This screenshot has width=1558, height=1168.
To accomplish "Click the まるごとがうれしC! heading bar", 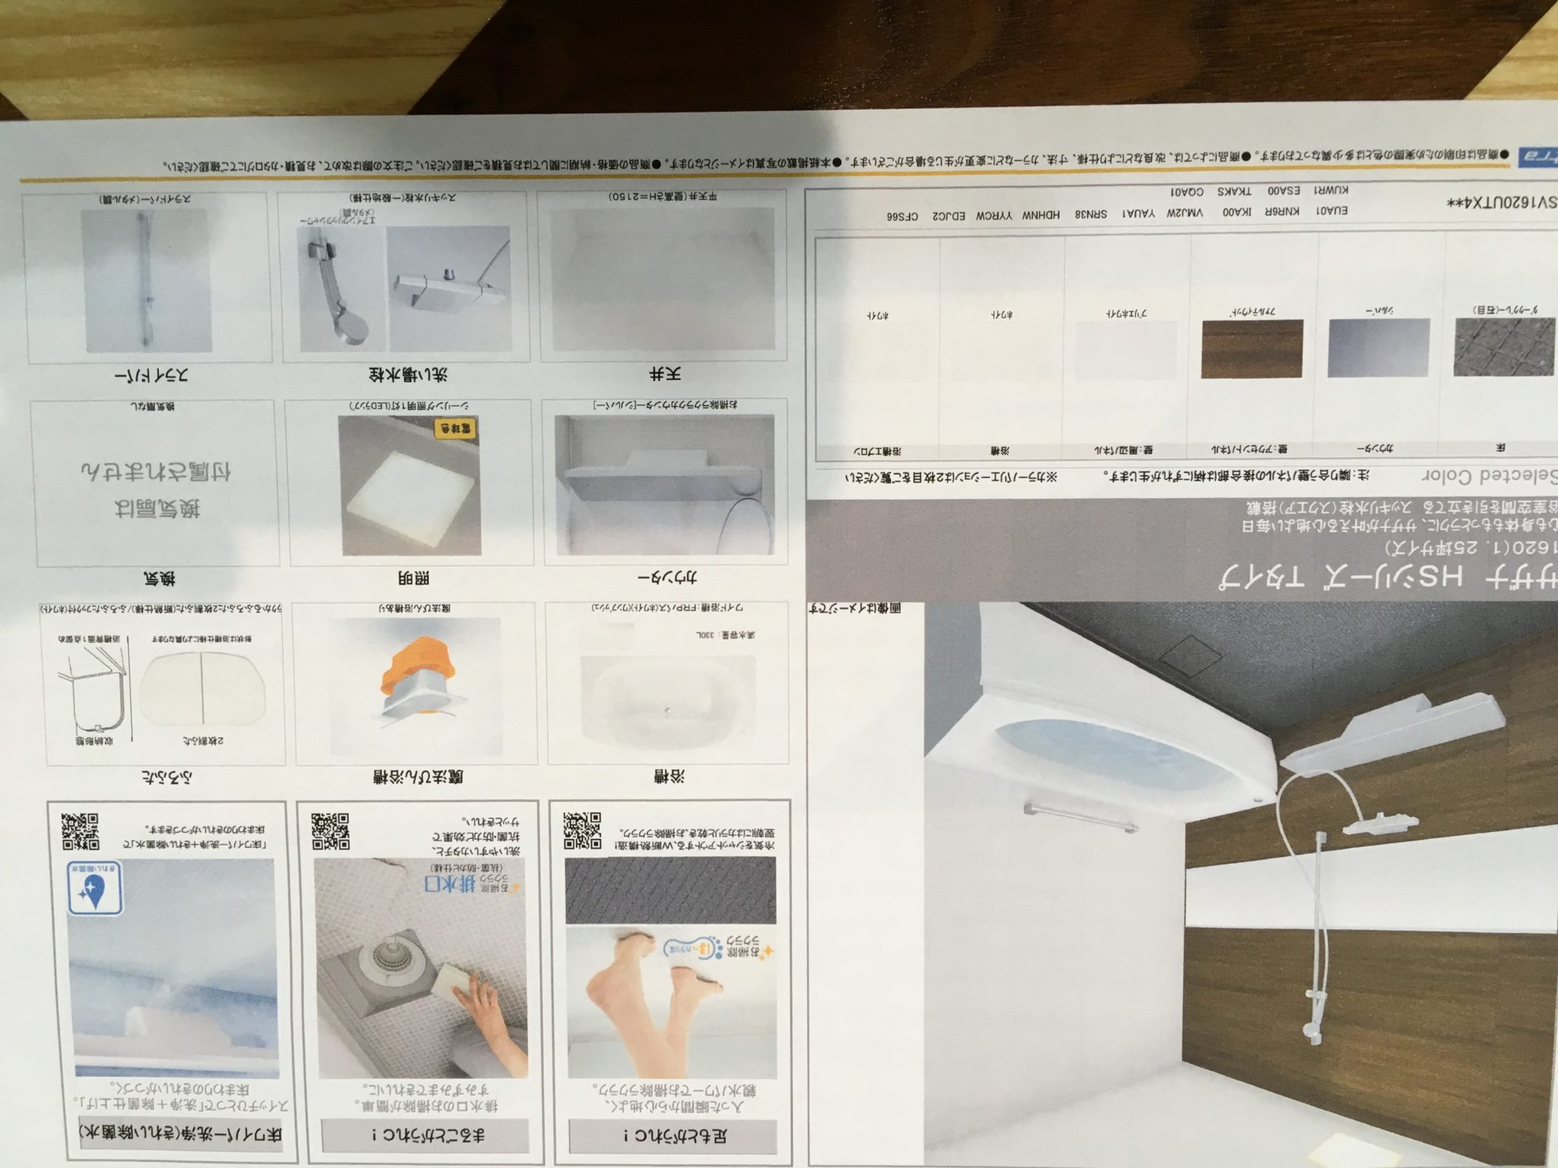I will point(425,1137).
